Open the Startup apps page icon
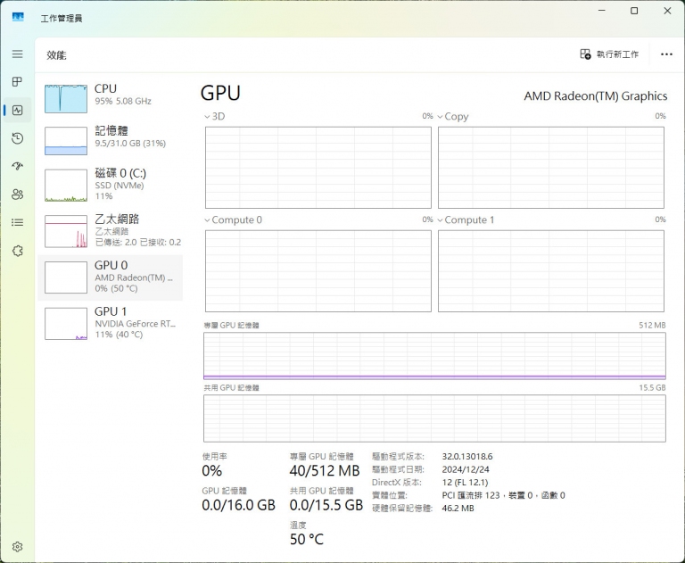The image size is (685, 563). (x=17, y=166)
